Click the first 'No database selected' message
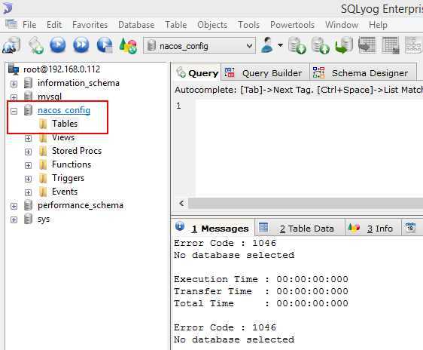This screenshot has width=423, height=350. click(x=234, y=255)
